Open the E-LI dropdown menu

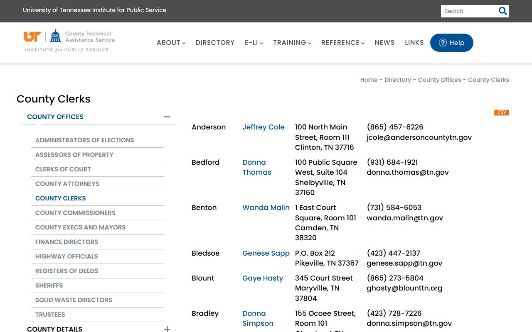click(254, 43)
